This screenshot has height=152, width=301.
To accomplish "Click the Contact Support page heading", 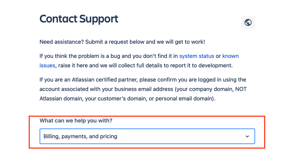I will point(79,19).
